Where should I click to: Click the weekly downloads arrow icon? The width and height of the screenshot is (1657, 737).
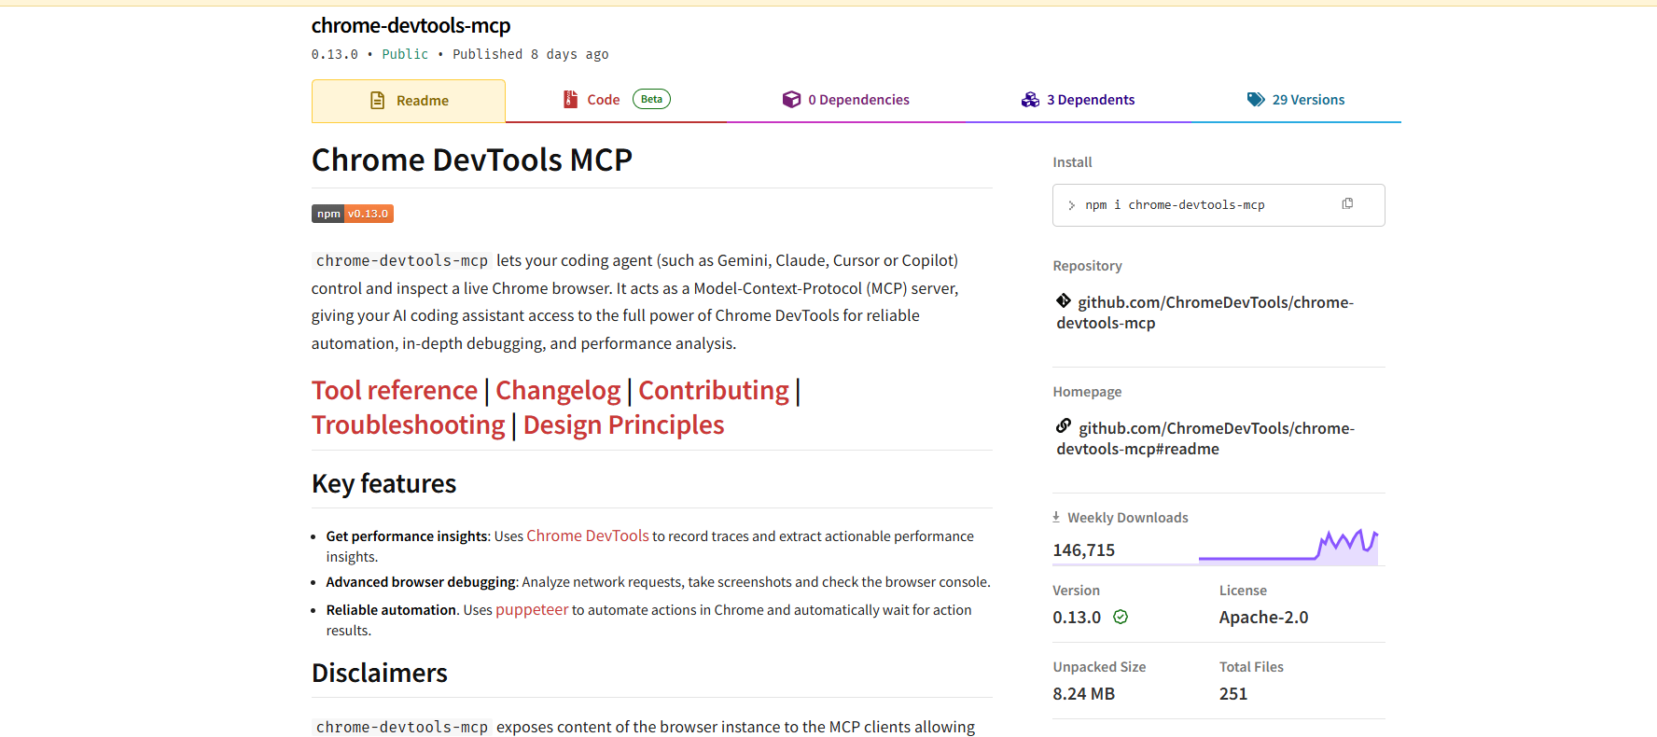pos(1056,517)
